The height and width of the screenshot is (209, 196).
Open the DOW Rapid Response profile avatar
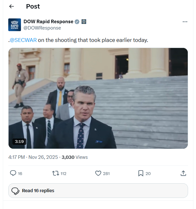tap(15, 25)
